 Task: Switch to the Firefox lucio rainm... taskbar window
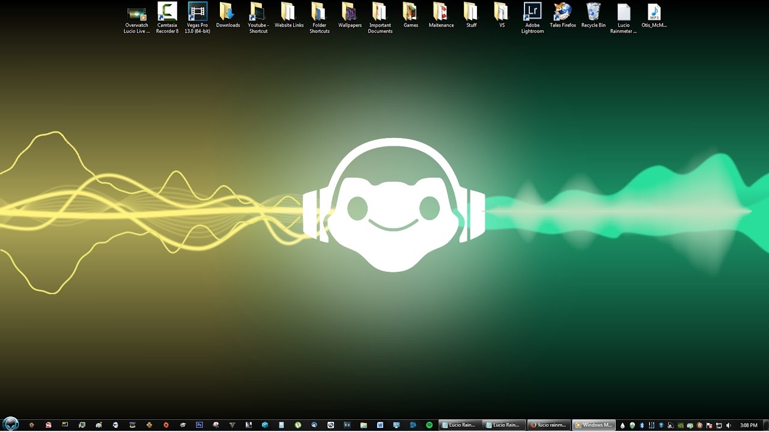[x=550, y=425]
